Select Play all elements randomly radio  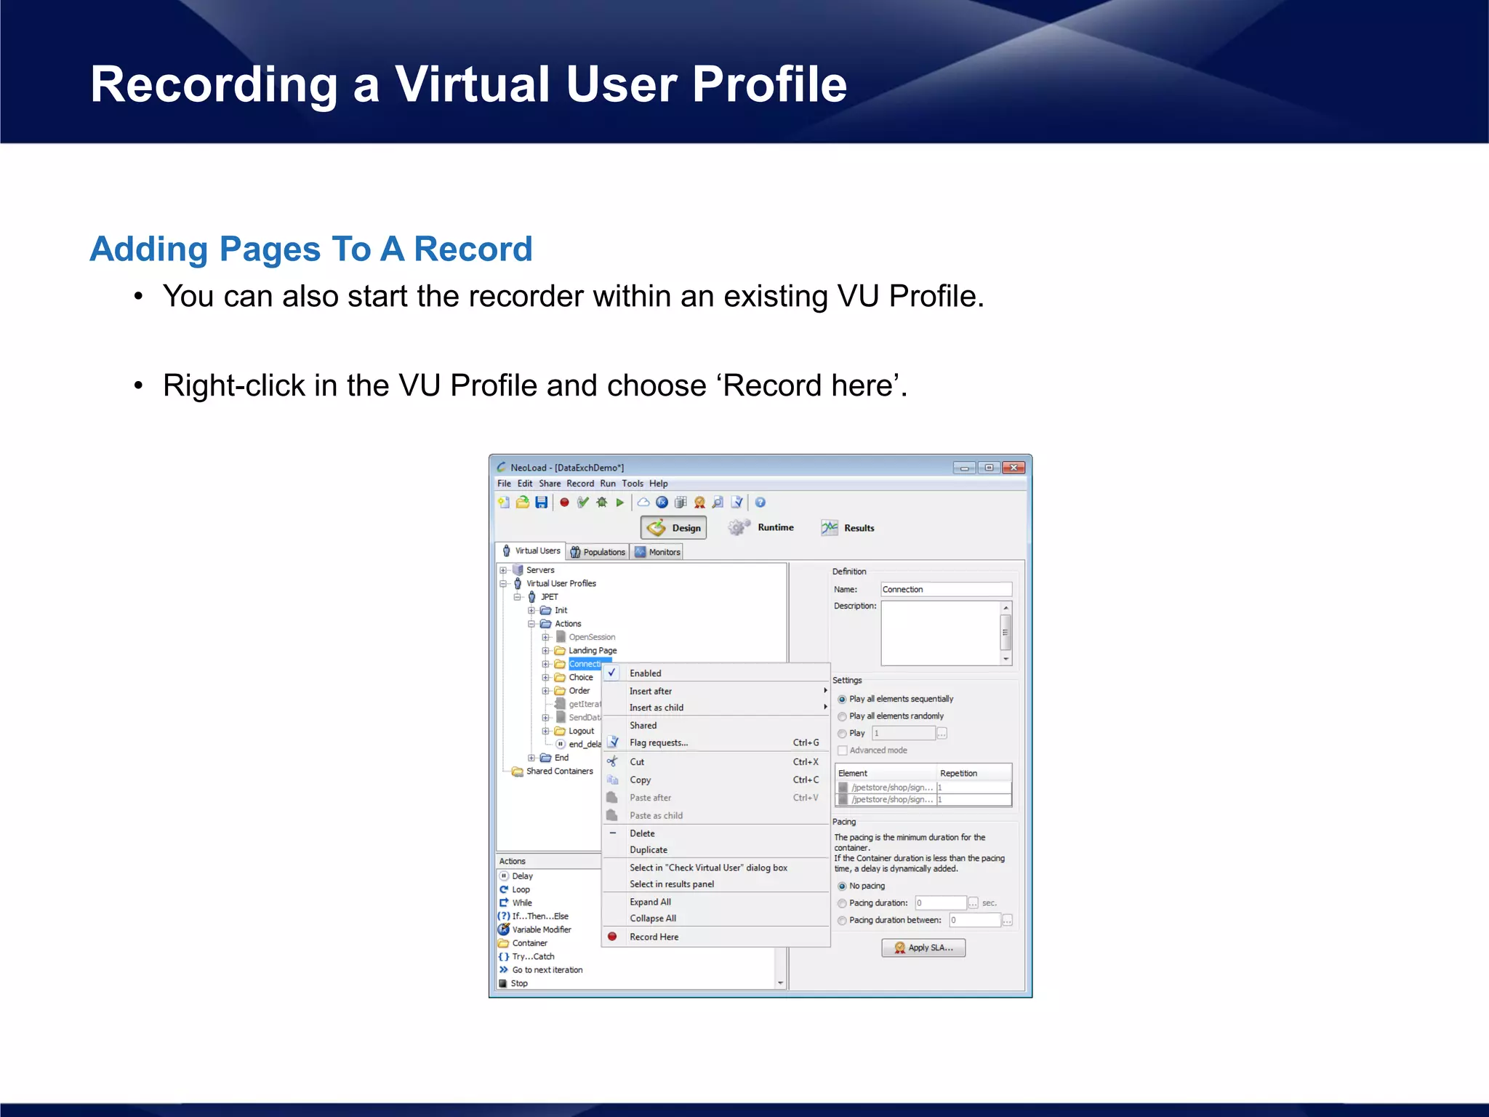tap(842, 716)
